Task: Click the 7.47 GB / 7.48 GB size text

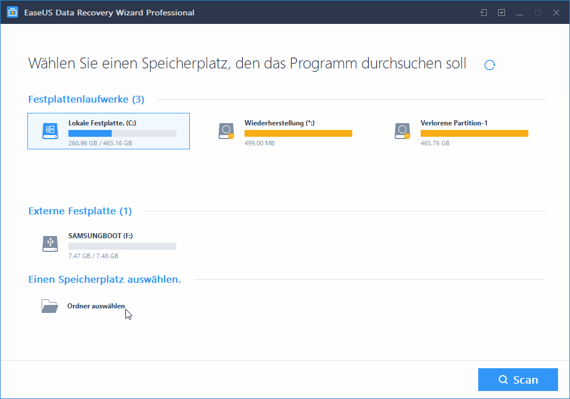Action: point(93,256)
